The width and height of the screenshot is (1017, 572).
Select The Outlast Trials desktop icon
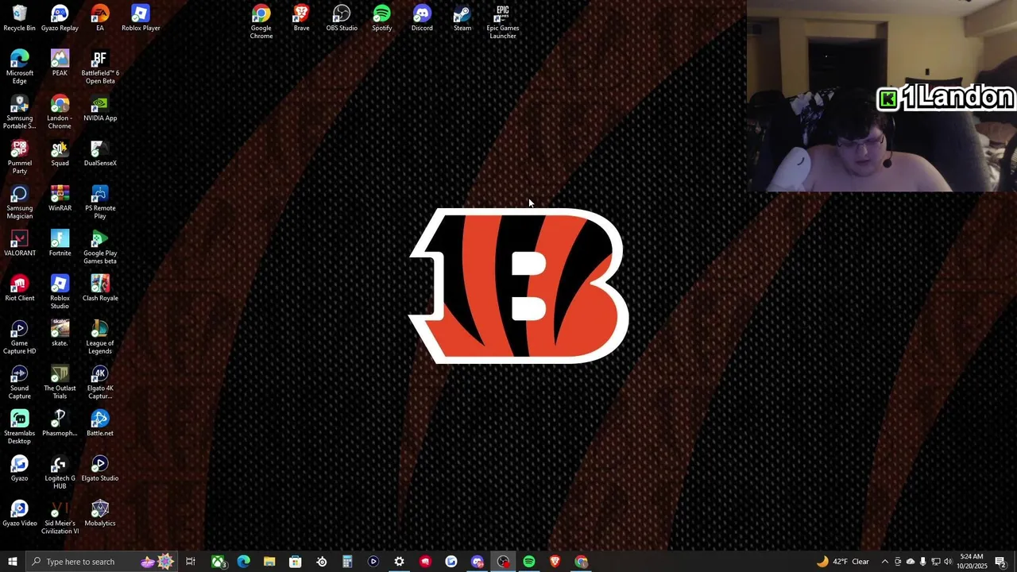pyautogui.click(x=60, y=383)
